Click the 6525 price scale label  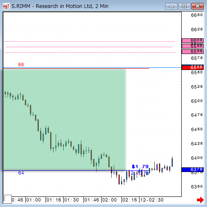click(x=197, y=87)
